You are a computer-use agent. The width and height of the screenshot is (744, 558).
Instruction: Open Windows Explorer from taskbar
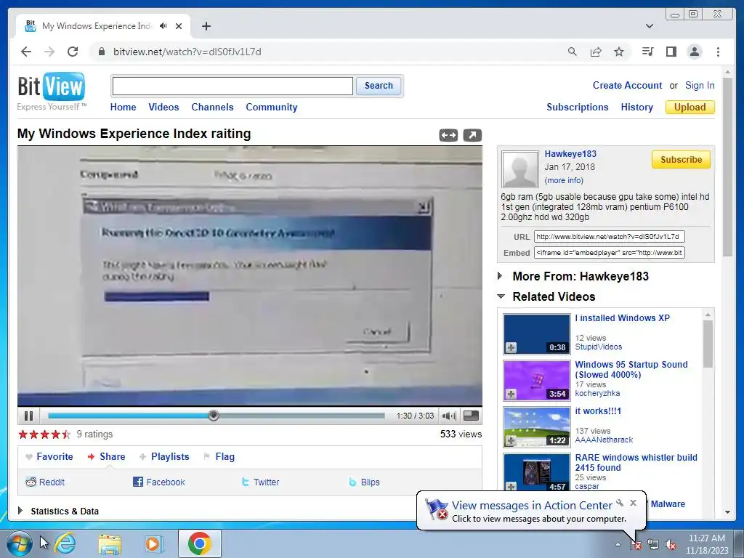coord(110,543)
